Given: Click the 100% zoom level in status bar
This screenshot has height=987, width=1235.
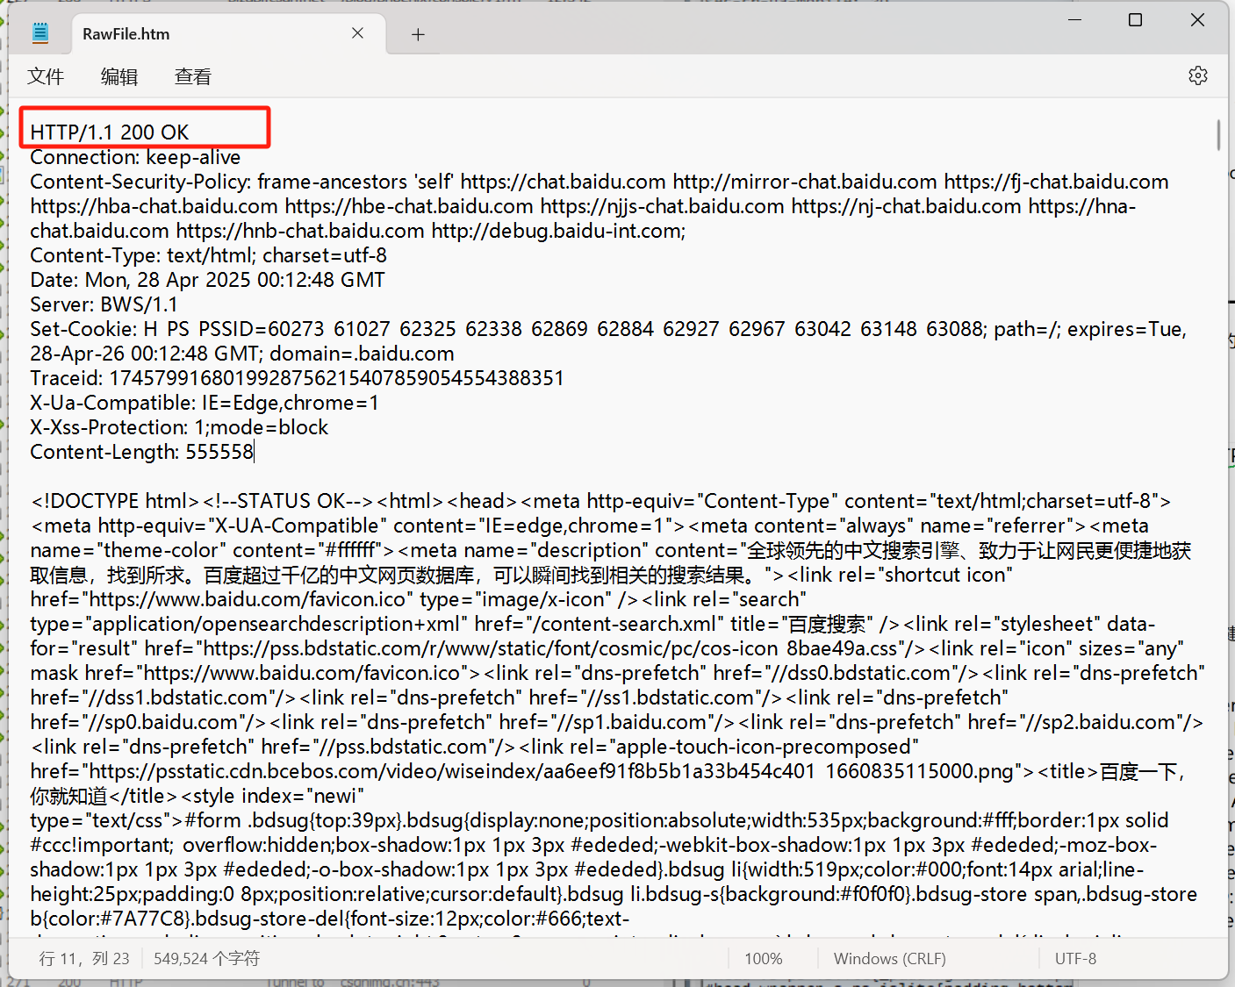Looking at the screenshot, I should pyautogui.click(x=764, y=959).
